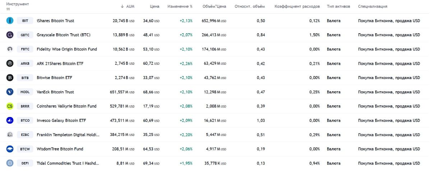Viewport: 431px width, 171px height.
Task: Click the Специализация column header
Action: [x=372, y=6]
